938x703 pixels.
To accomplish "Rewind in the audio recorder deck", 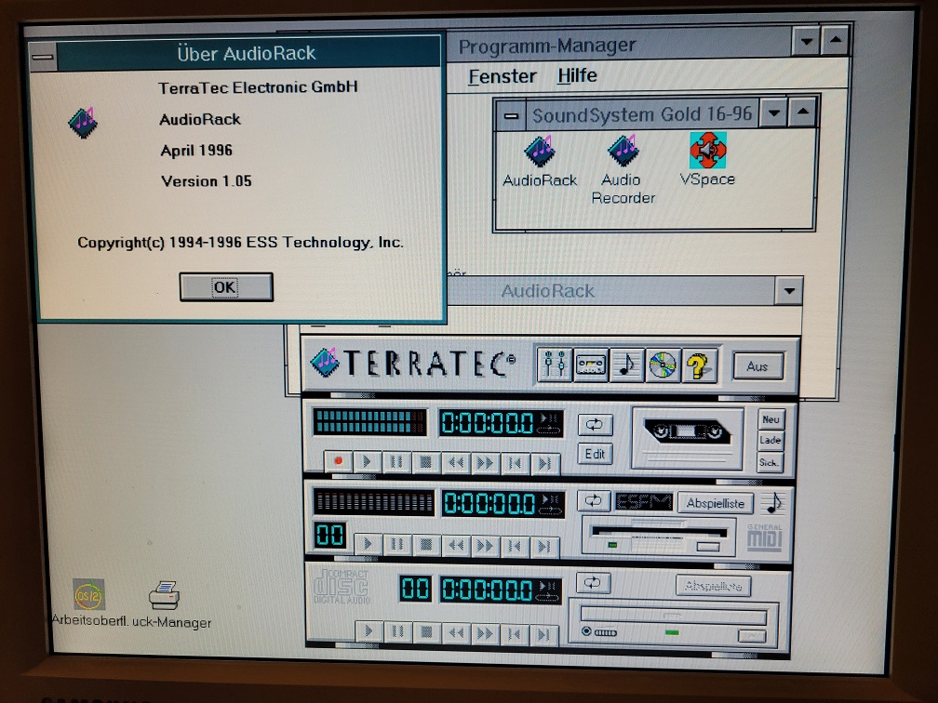I will [455, 462].
